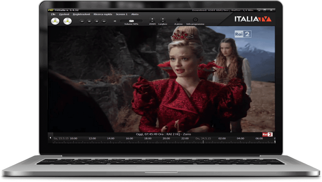Image resolution: width=322 pixels, height=182 pixels.
Task: Click the current programme text 'RAI 2 HQ - Zorro'
Action: pyautogui.click(x=179, y=134)
